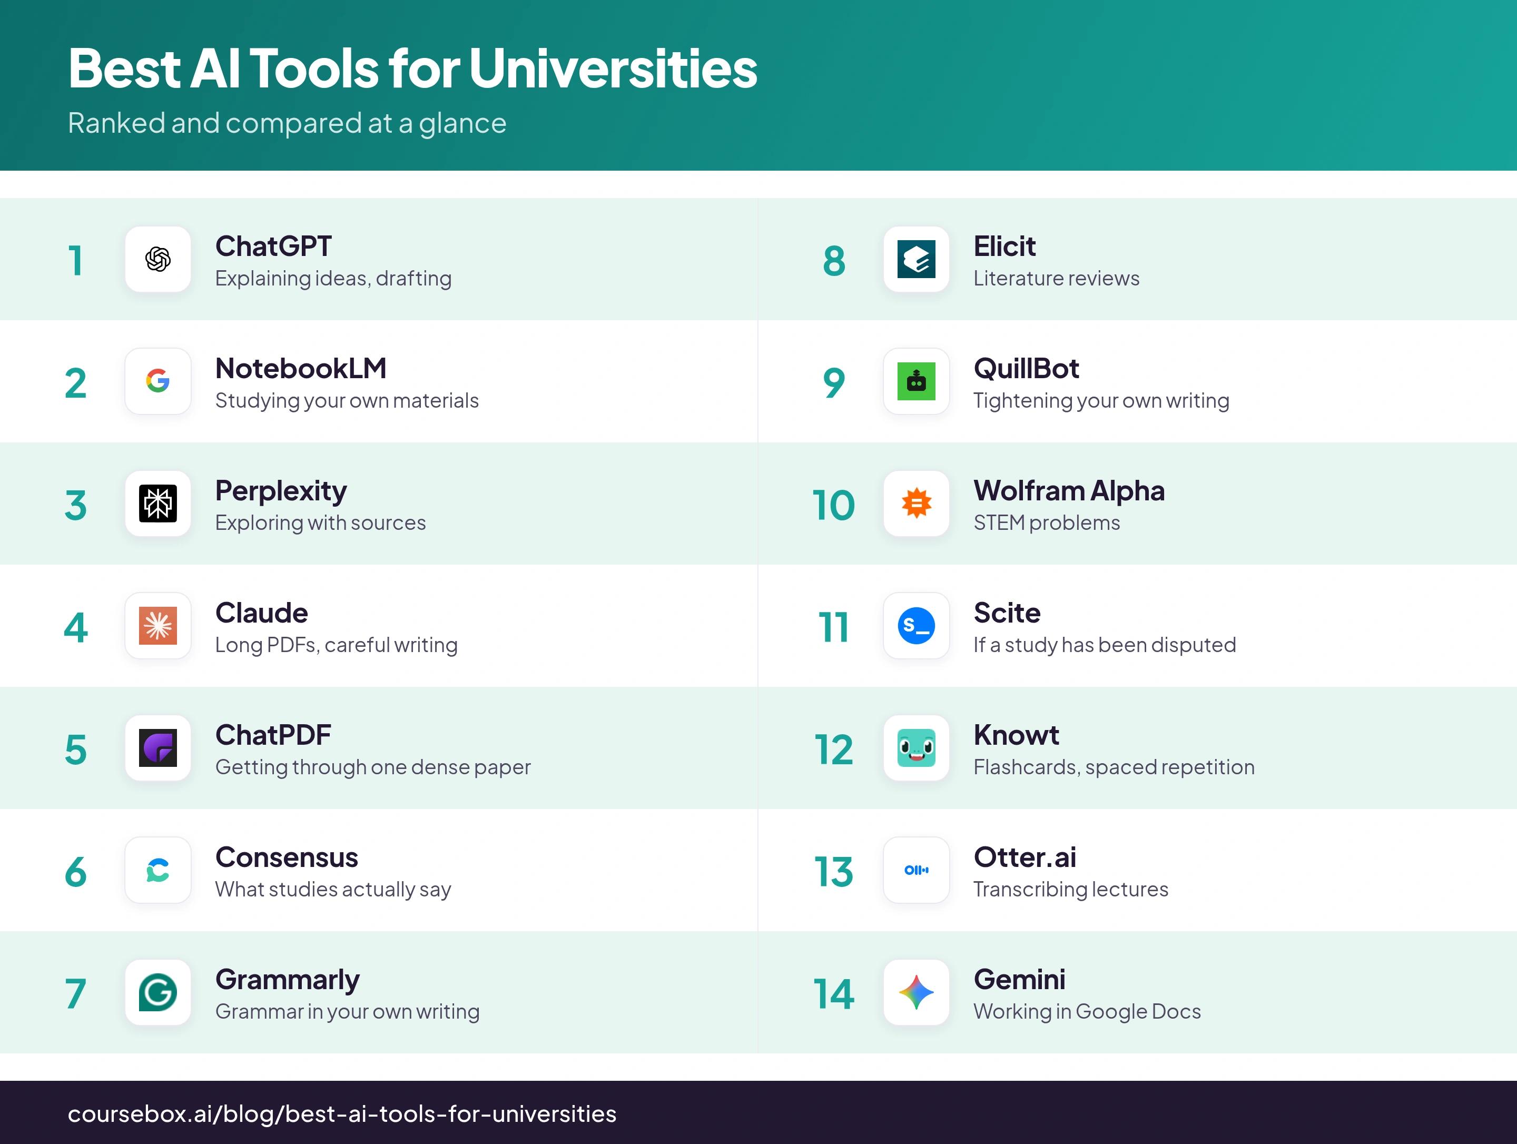Select the 'Consensus' title text

tap(287, 857)
